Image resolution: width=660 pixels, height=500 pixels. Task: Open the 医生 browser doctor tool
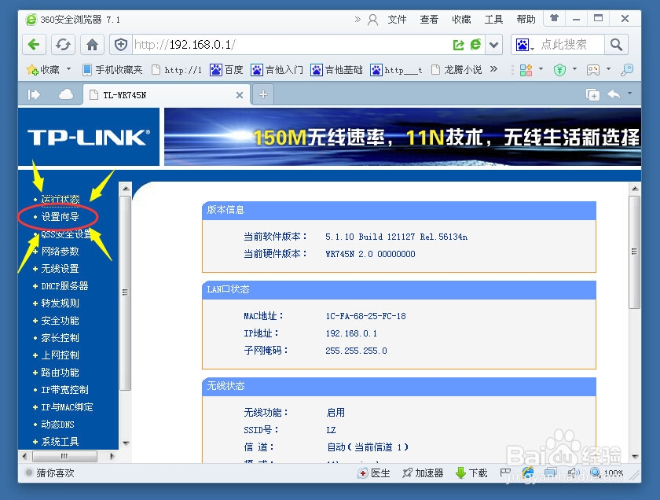pyautogui.click(x=374, y=473)
